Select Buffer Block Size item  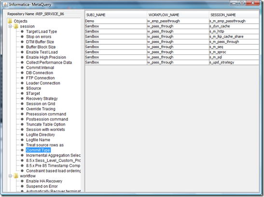(41, 47)
